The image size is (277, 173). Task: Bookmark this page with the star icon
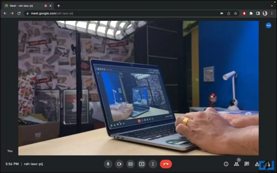click(x=236, y=13)
